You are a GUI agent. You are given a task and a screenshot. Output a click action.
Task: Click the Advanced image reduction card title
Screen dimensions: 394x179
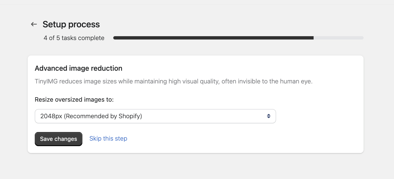tap(78, 68)
